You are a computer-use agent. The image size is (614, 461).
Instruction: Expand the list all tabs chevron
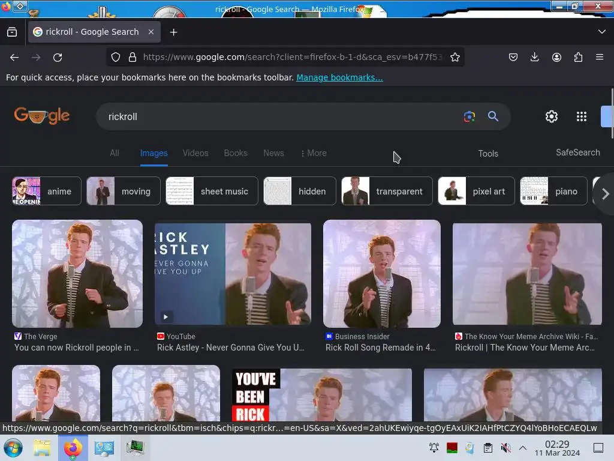pos(602,32)
